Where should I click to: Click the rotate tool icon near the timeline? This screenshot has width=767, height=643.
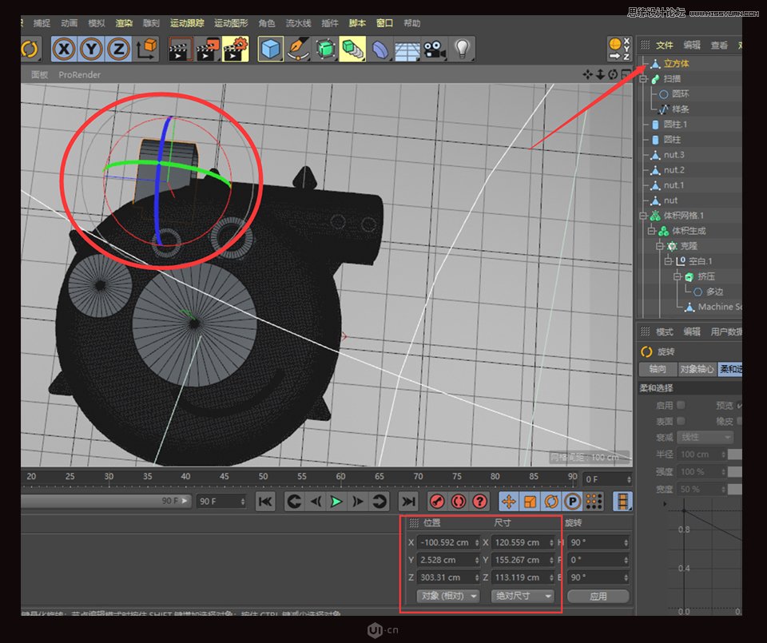click(550, 502)
